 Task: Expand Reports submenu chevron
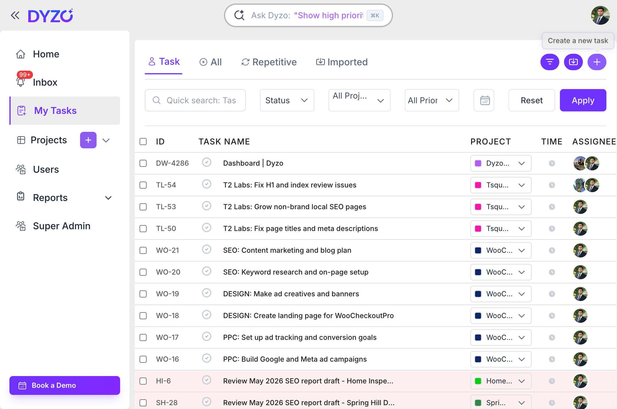(x=108, y=198)
